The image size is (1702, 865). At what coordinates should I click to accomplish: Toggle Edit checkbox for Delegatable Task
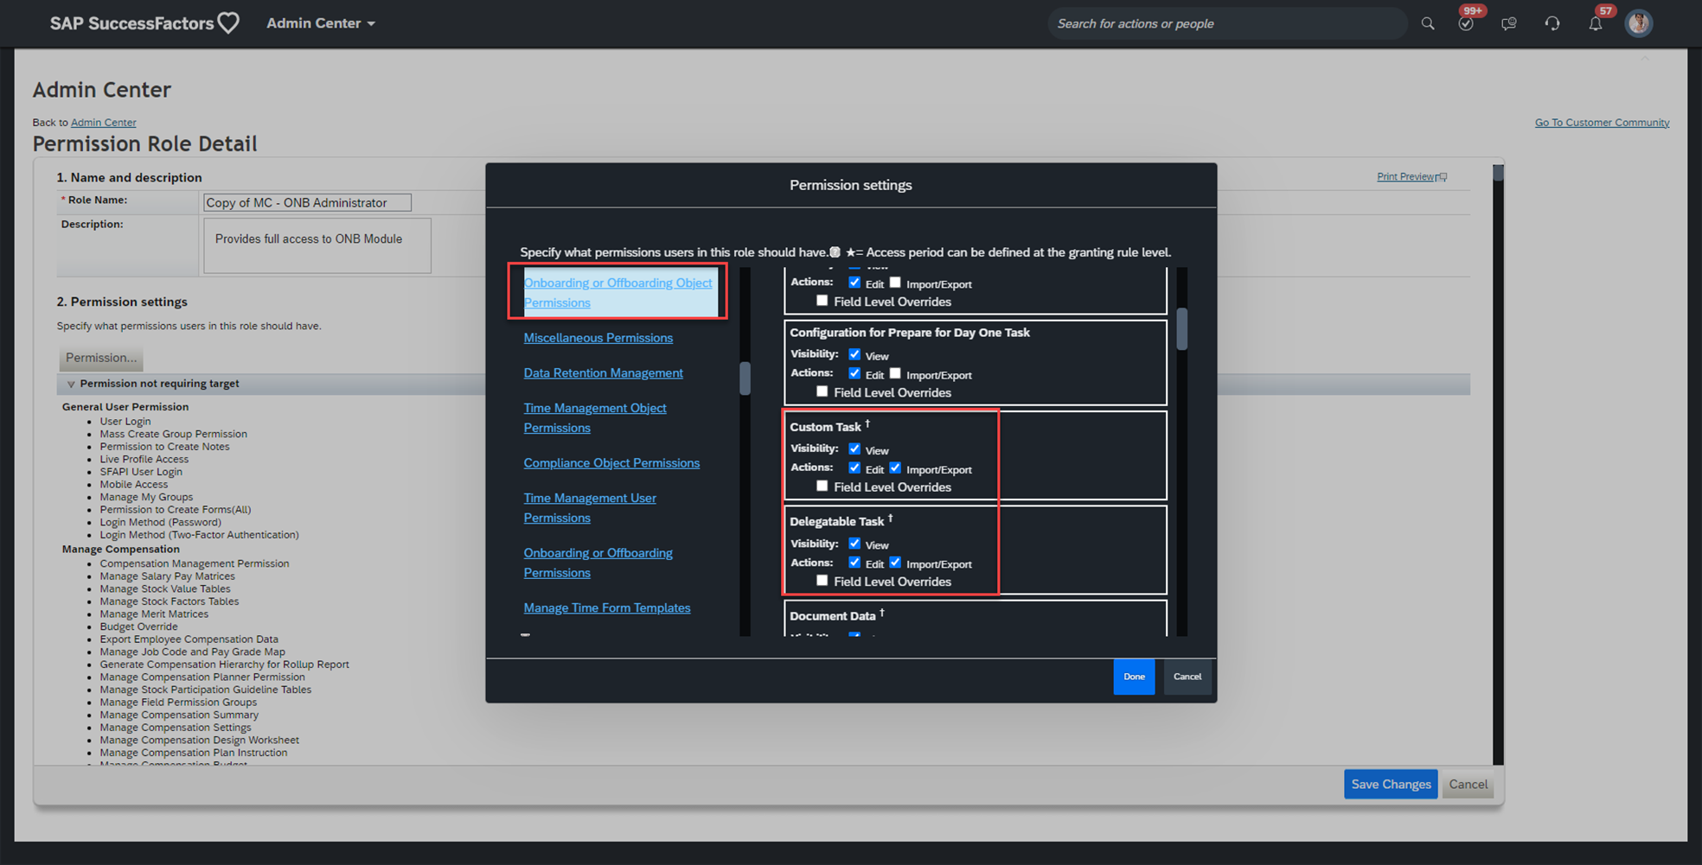pyautogui.click(x=854, y=563)
